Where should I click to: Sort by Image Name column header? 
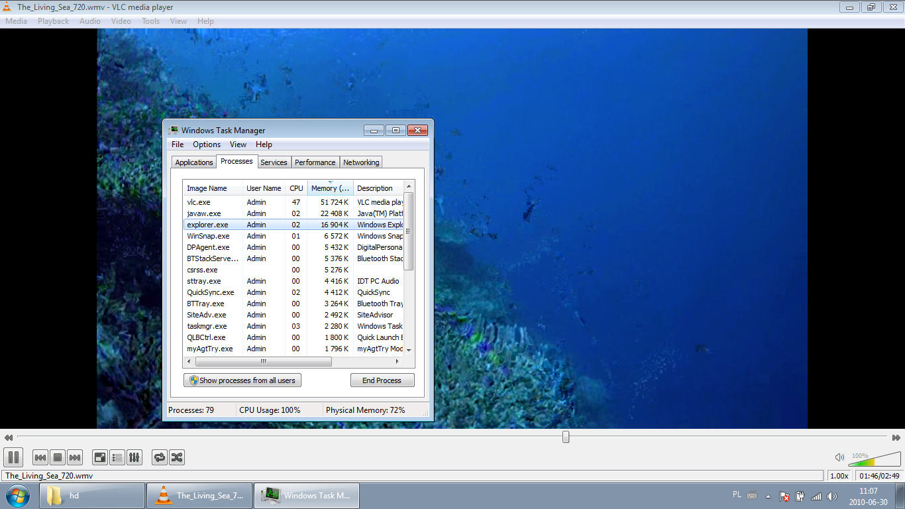click(213, 188)
